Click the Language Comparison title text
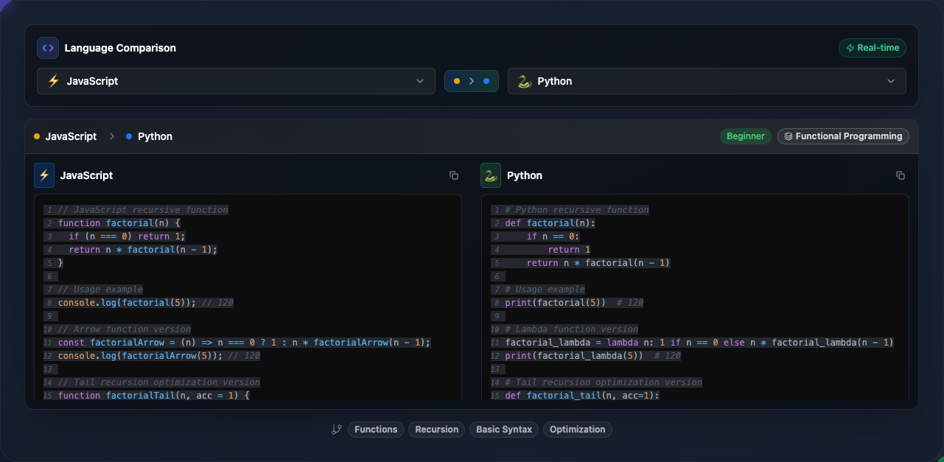Image resolution: width=944 pixels, height=462 pixels. pyautogui.click(x=120, y=48)
